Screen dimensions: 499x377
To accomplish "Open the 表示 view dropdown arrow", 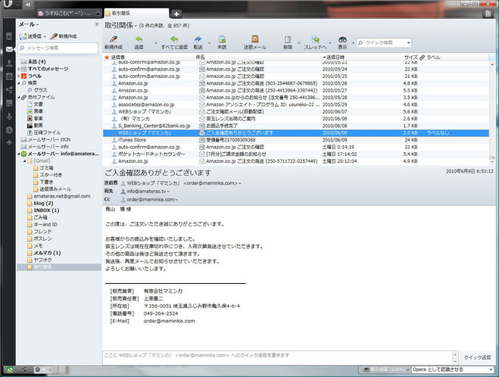I will tap(353, 42).
